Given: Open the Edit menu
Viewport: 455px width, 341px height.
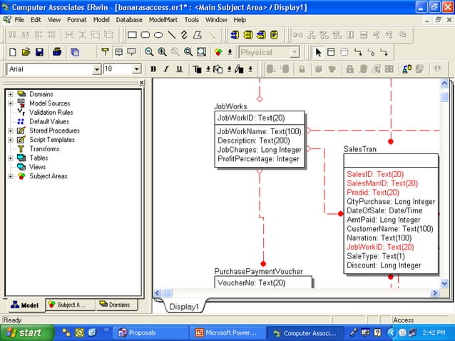Looking at the screenshot, I should point(36,20).
